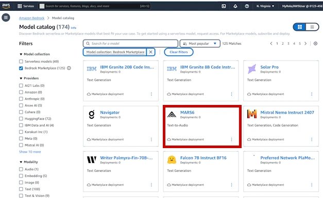This screenshot has height=198, width=323.
Task: Check the Image modality filter
Action: pyautogui.click(x=21, y=183)
